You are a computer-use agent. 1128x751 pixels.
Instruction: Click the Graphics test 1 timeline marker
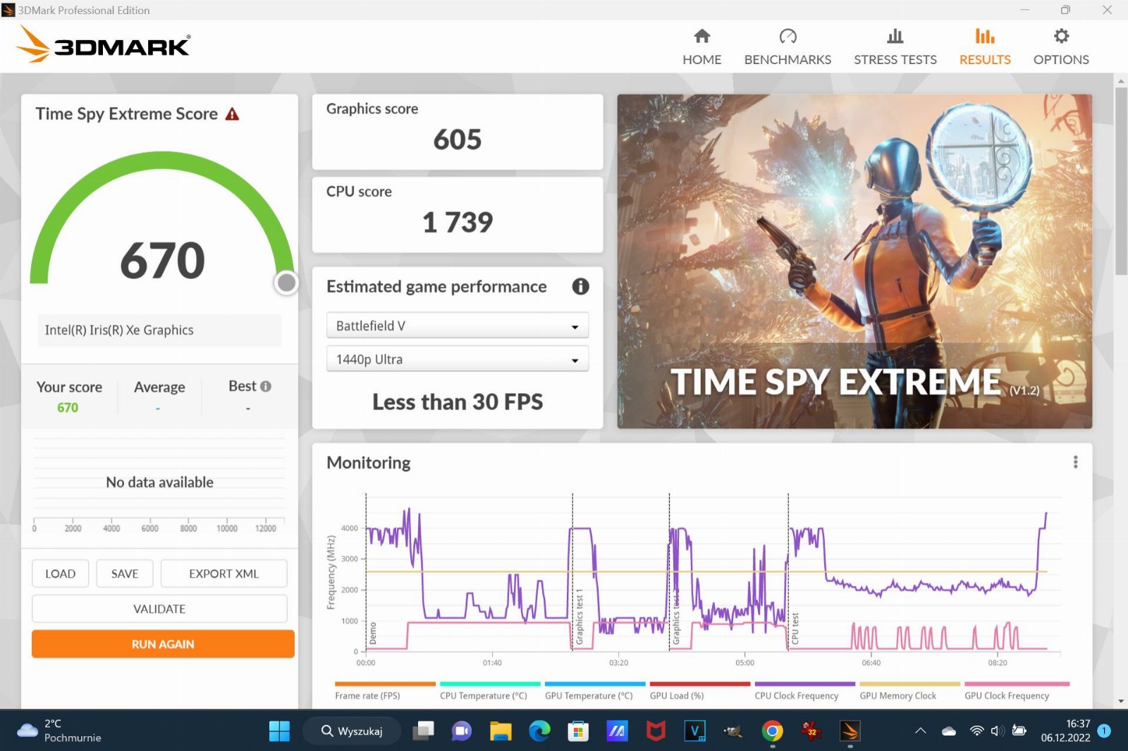(580, 617)
